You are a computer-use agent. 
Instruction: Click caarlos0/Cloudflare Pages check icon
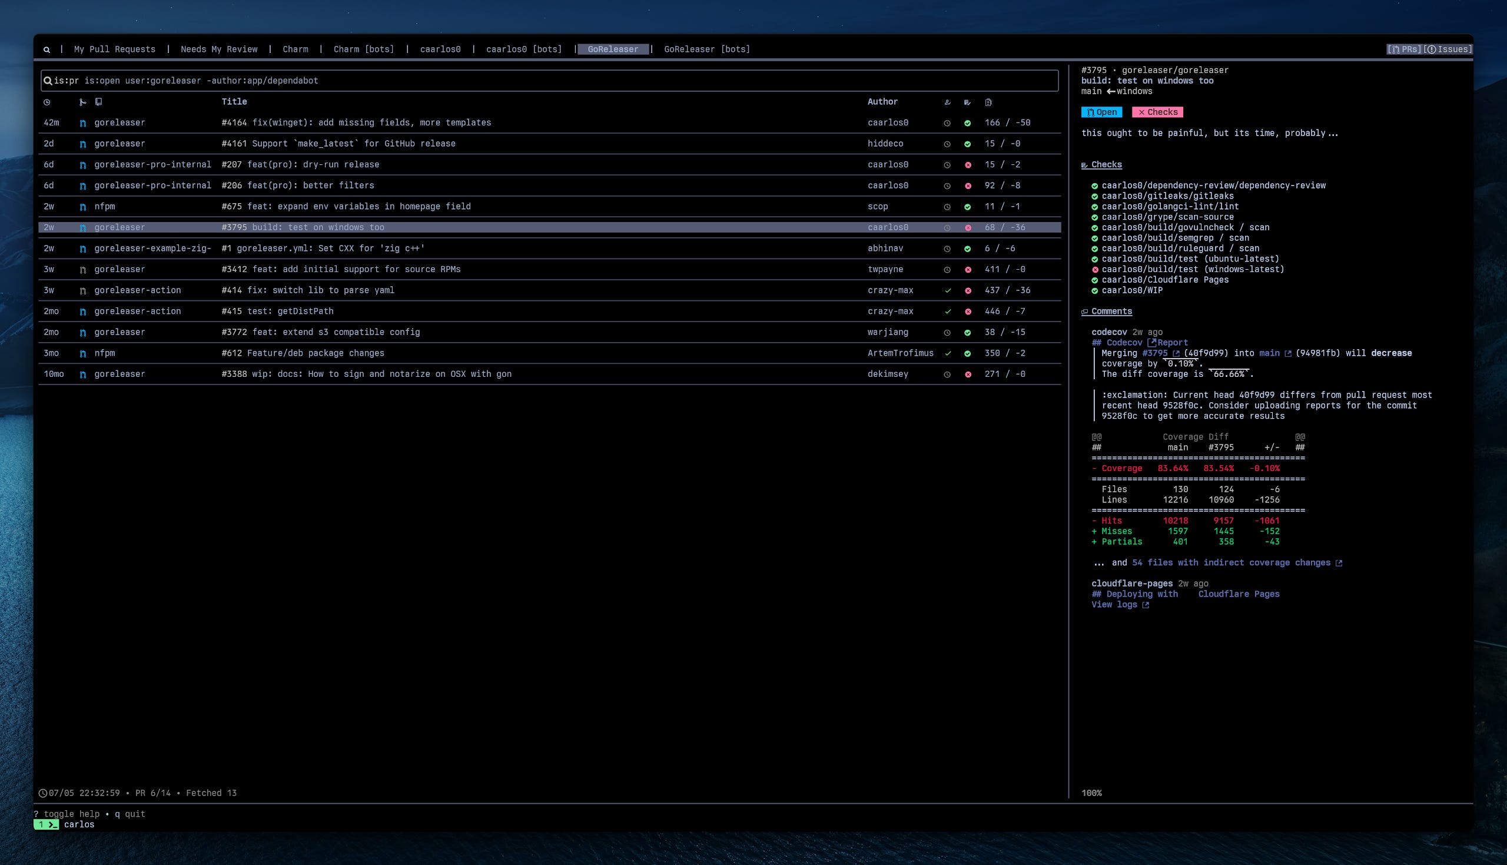point(1094,280)
